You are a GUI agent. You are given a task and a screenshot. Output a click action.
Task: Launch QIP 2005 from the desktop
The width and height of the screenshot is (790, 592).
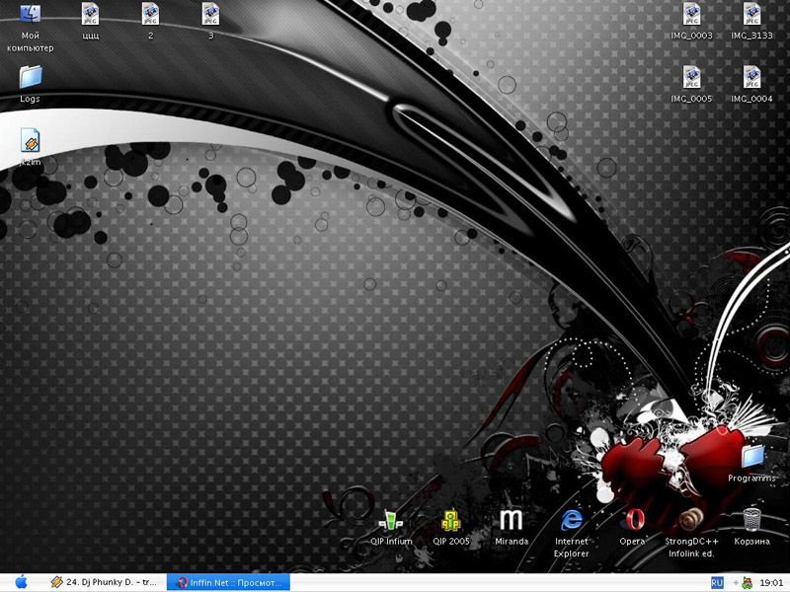click(x=450, y=520)
